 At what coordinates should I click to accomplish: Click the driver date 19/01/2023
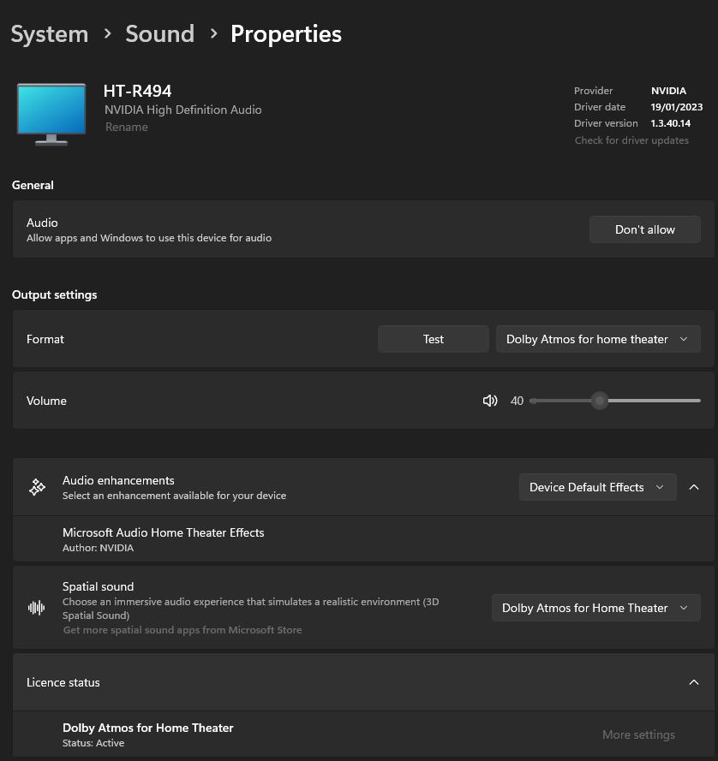click(677, 107)
